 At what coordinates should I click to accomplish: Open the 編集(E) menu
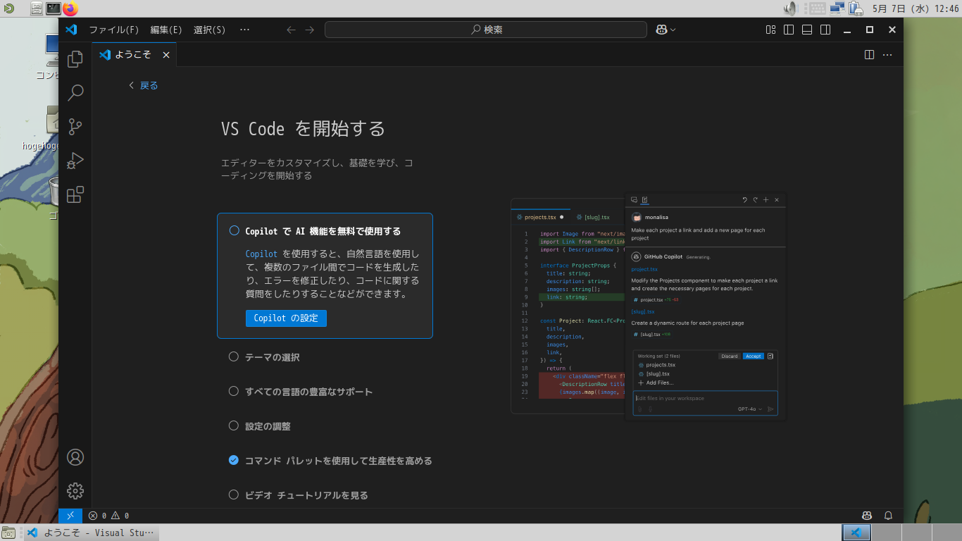[166, 30]
